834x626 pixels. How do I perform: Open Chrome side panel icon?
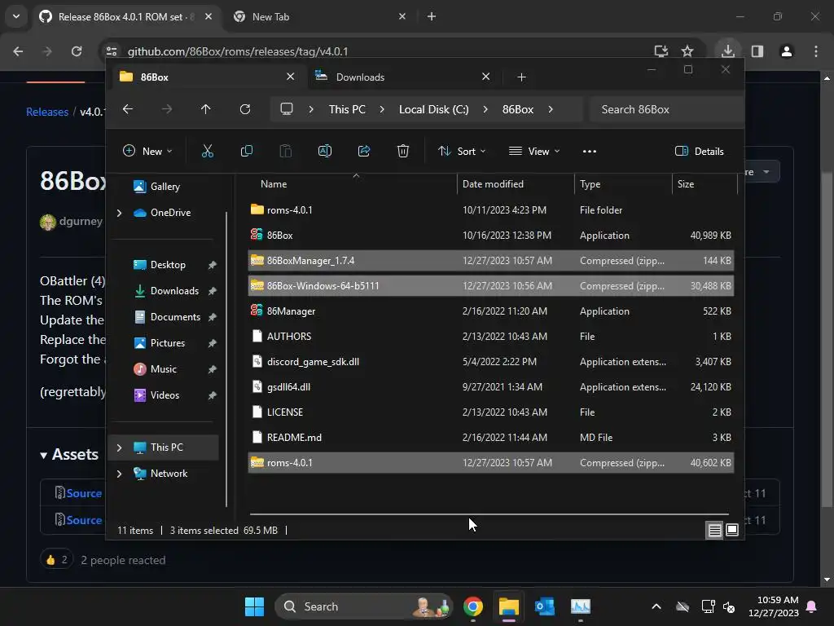tap(757, 51)
